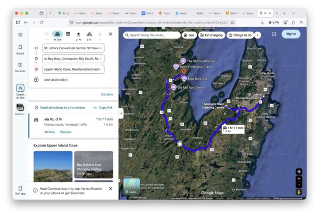Click the Search along the route box
The image size is (319, 216).
pyautogui.click(x=152, y=35)
